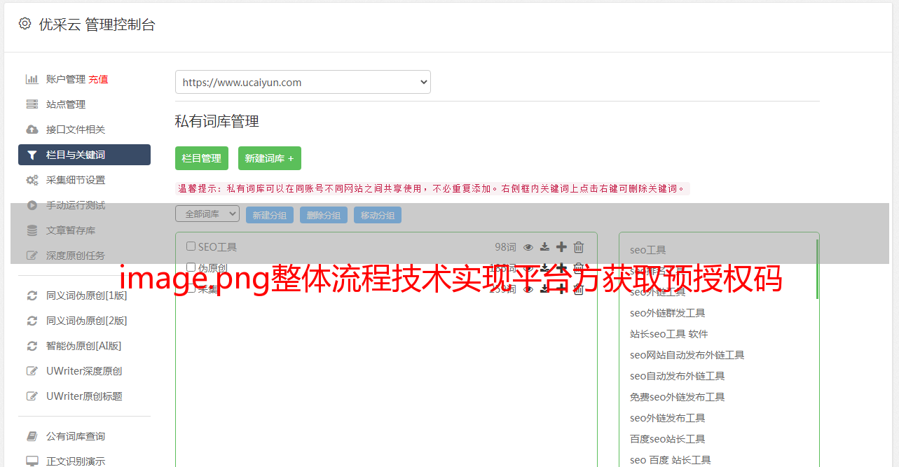Image resolution: width=899 pixels, height=467 pixels.
Task: Click the 98词 count in SEO工具 row
Action: (x=505, y=246)
